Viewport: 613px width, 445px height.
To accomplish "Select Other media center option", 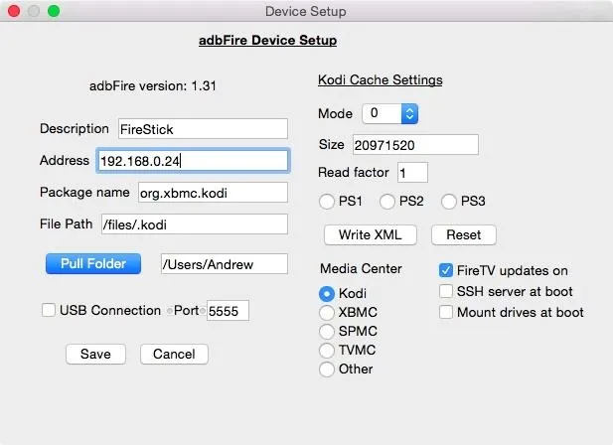I will 327,369.
